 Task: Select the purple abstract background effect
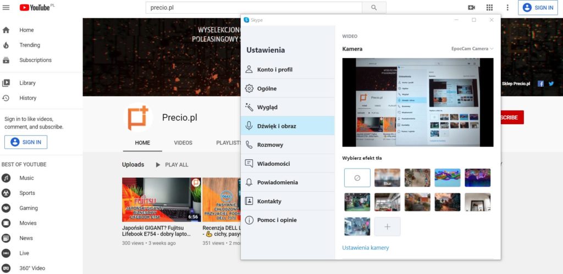(x=478, y=178)
